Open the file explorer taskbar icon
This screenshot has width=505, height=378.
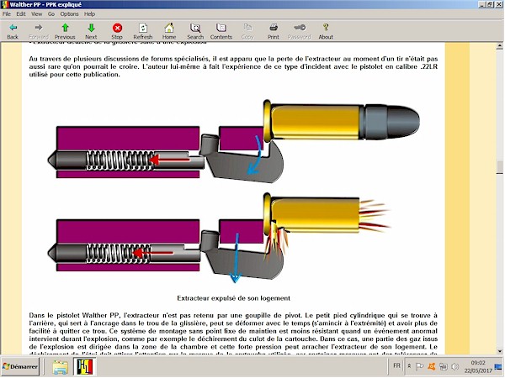pyautogui.click(x=61, y=367)
